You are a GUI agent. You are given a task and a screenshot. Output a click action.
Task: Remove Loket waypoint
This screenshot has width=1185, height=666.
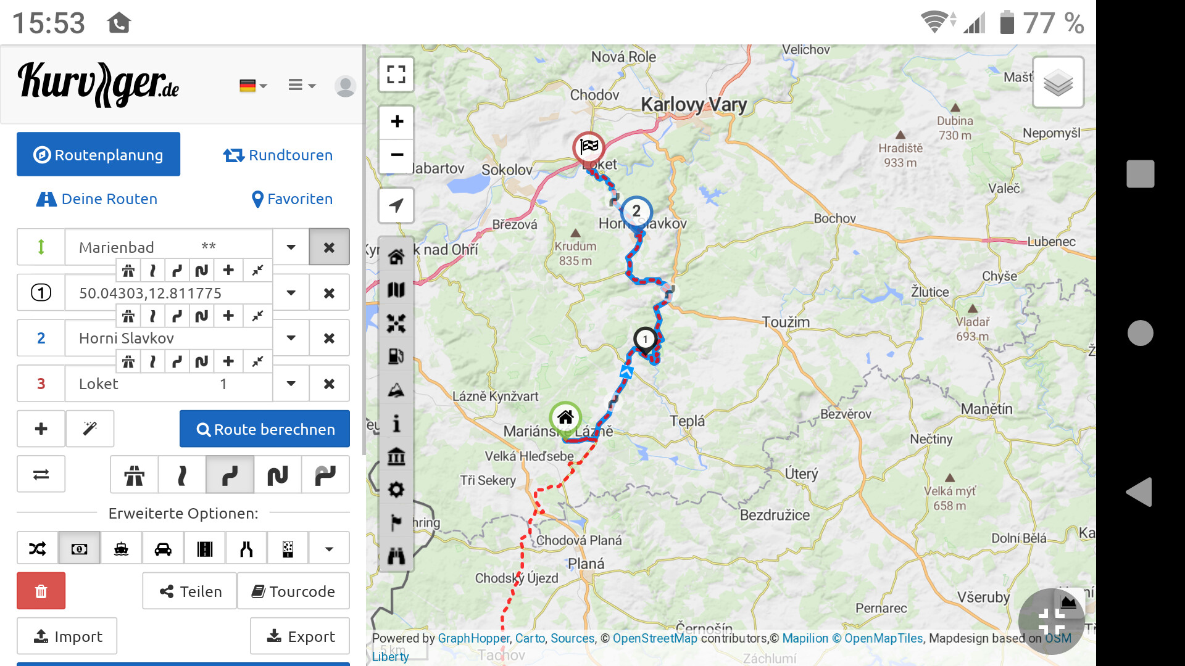(x=329, y=384)
